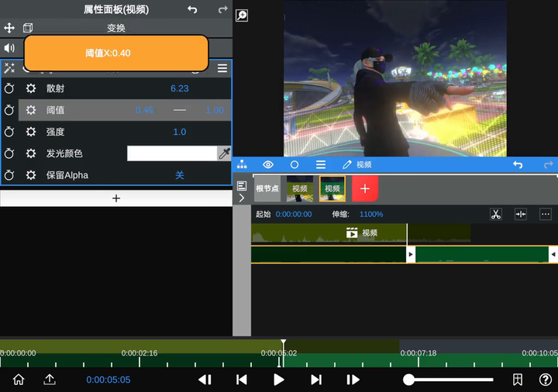
Task: Click the circle icon in blue toolbar
Action: 294,164
